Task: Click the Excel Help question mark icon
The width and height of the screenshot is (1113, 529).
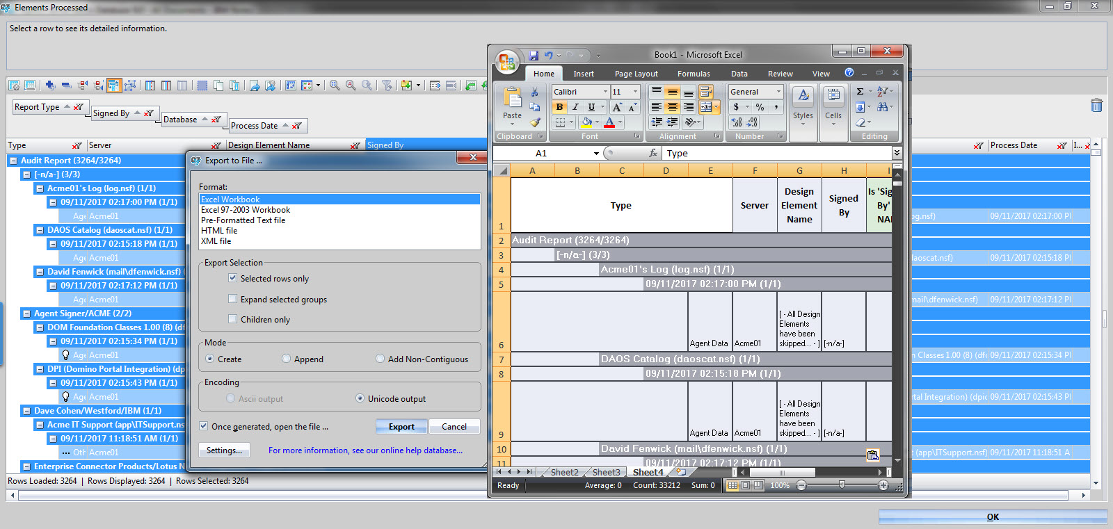Action: pos(849,72)
